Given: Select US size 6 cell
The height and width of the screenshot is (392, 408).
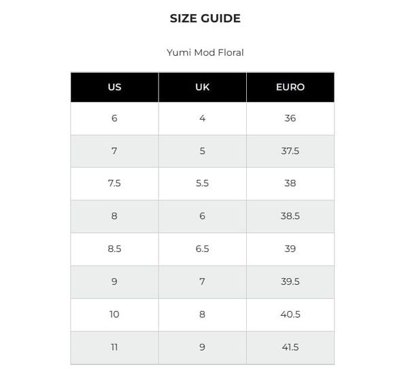Looking at the screenshot, I should pyautogui.click(x=114, y=118).
